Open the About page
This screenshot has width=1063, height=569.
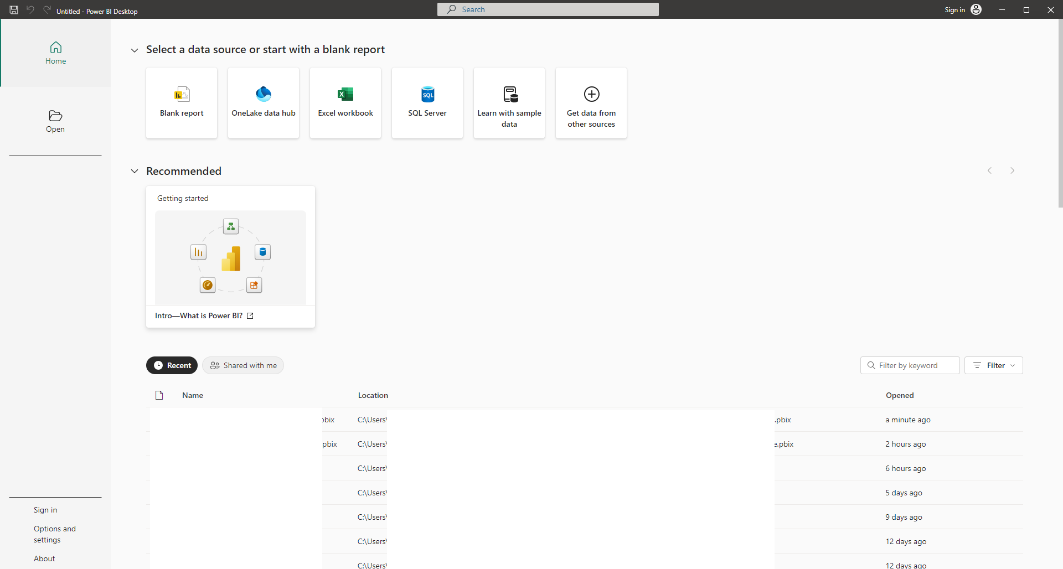point(44,558)
